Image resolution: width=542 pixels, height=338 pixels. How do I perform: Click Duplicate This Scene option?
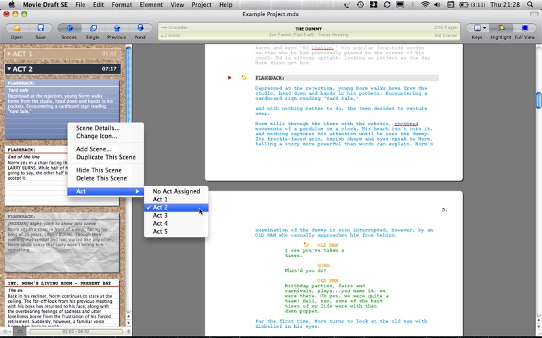click(x=105, y=157)
